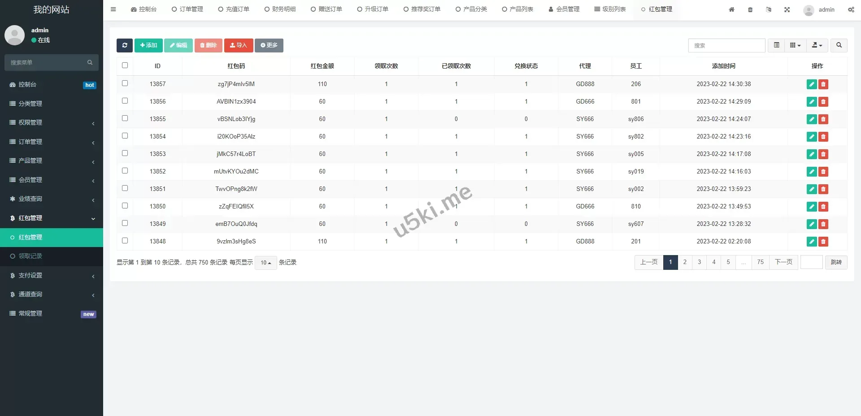Screen dimensions: 861x416
Task: Click the green edit icon for row 13857
Action: (x=811, y=84)
